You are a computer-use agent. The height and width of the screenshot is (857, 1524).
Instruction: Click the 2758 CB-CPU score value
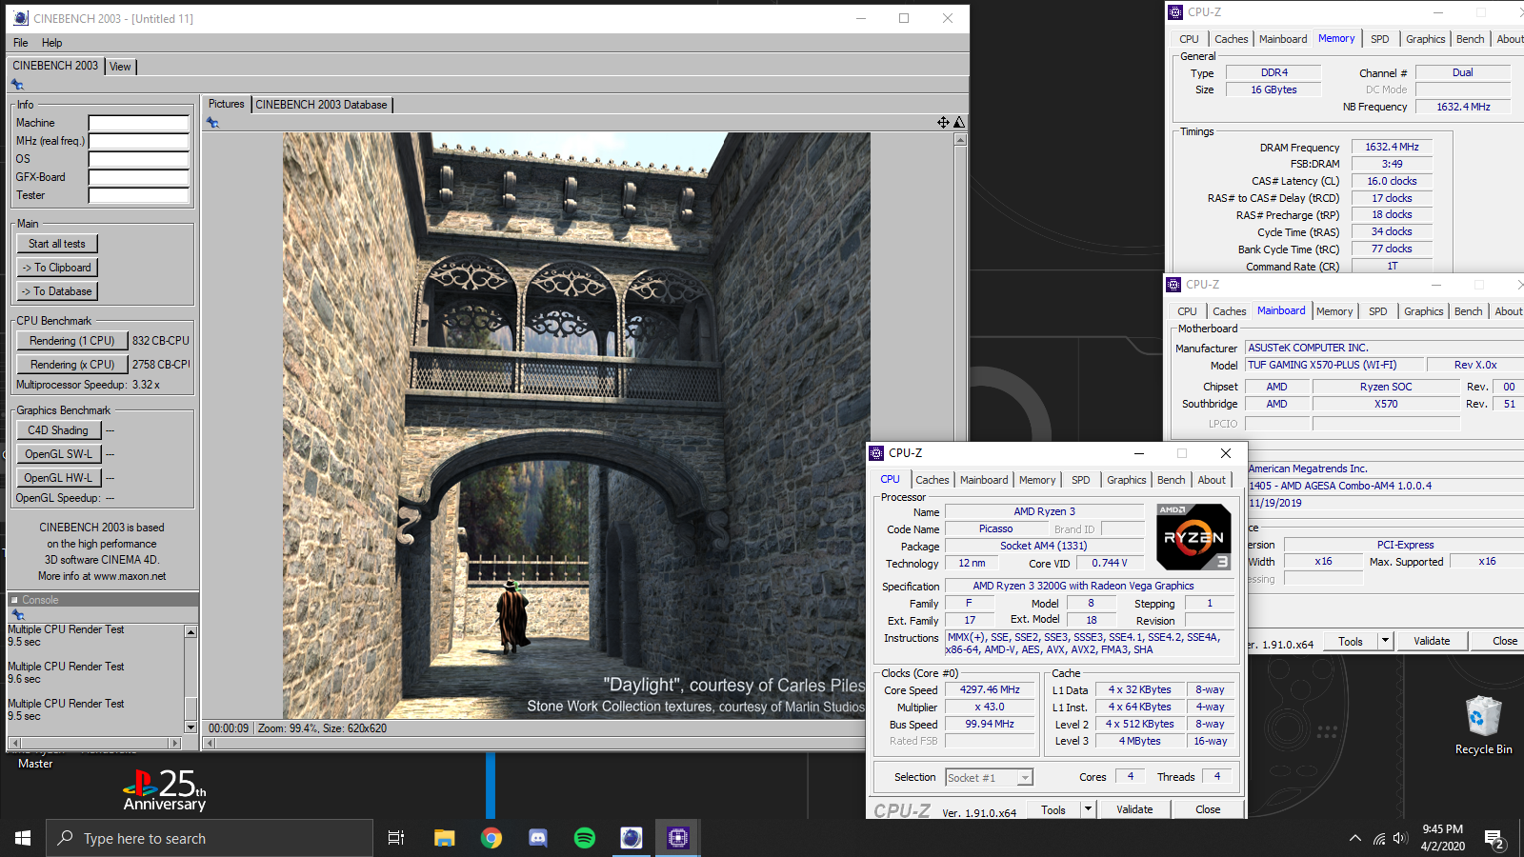(x=160, y=364)
